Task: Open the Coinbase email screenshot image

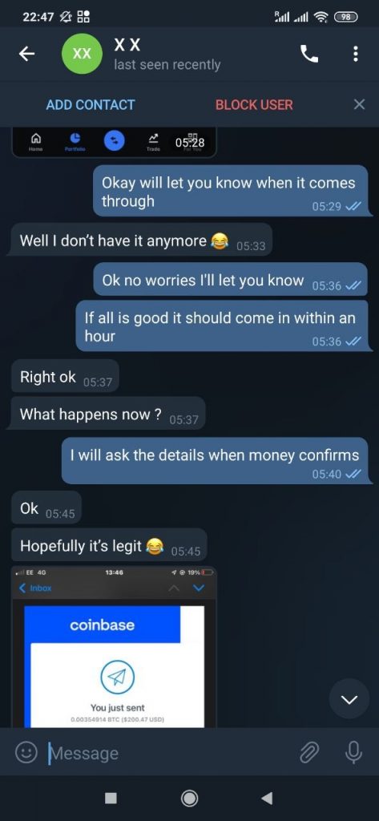Action: [114, 647]
